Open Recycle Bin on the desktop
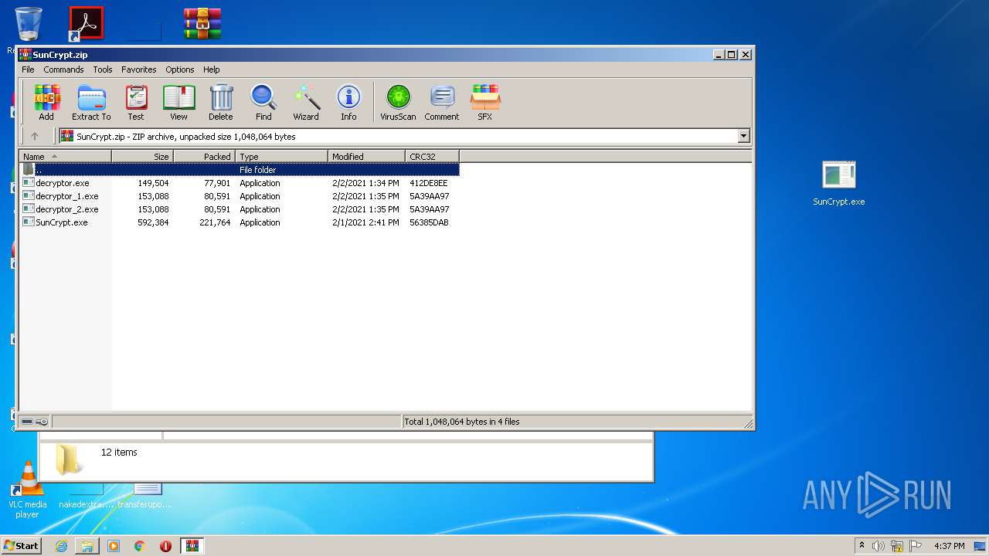The height and width of the screenshot is (556, 989). point(28,24)
